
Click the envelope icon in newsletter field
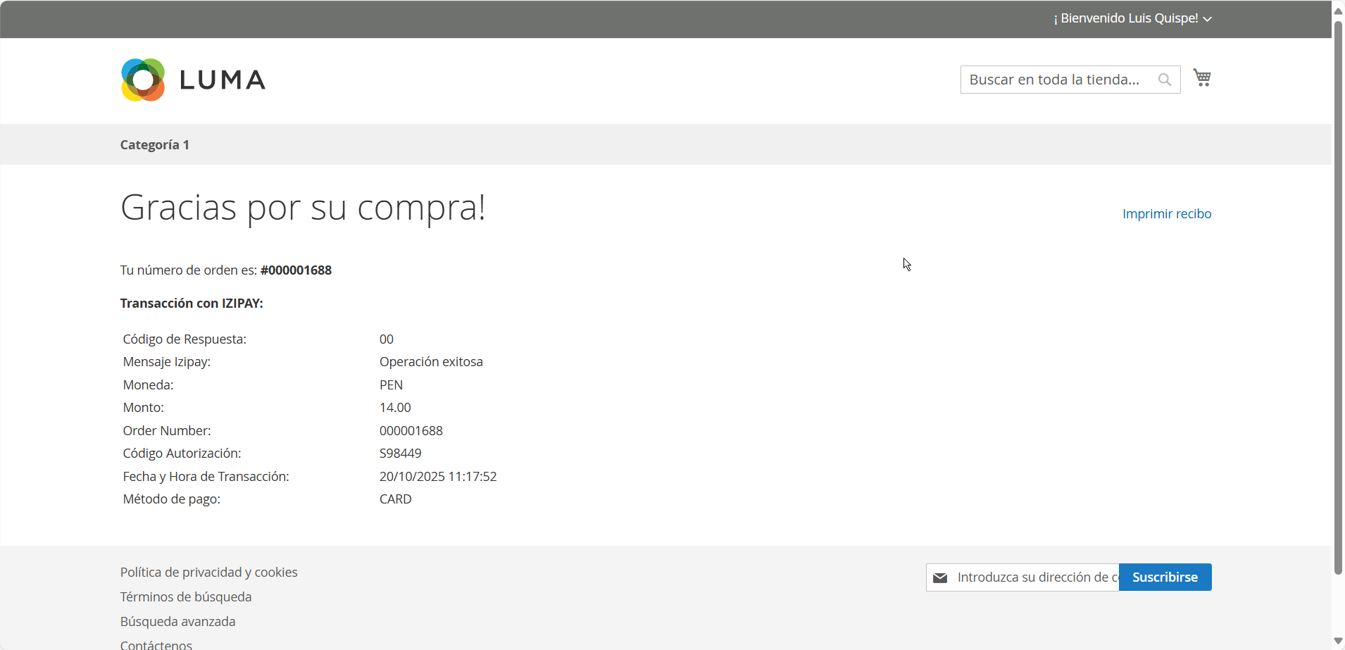(940, 577)
